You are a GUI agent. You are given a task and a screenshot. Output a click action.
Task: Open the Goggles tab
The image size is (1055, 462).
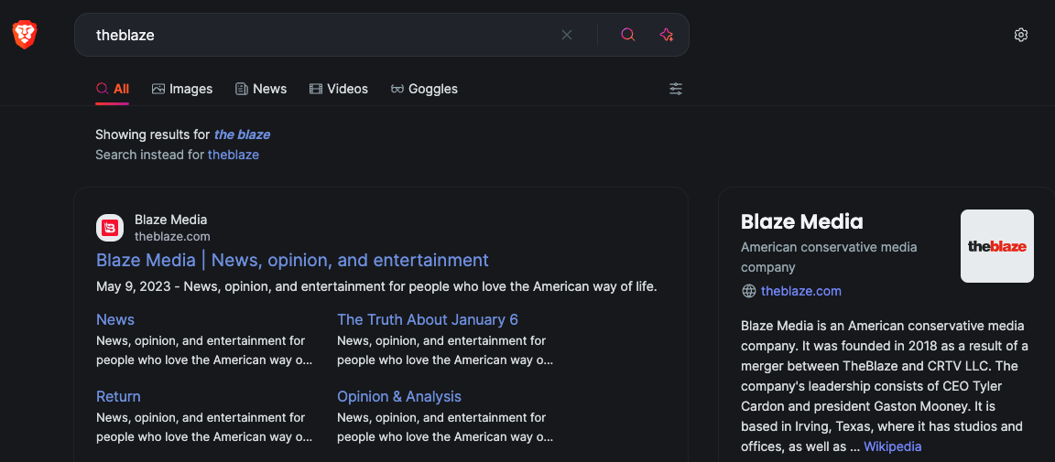coord(424,89)
